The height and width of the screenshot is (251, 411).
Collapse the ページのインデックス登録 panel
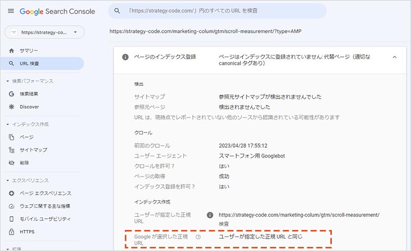click(x=394, y=57)
